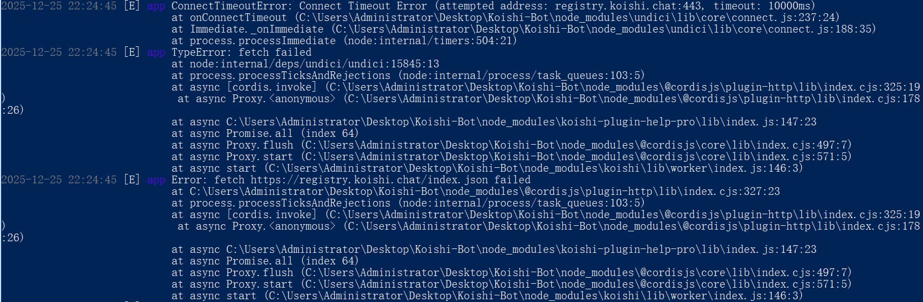Click the [E] tag beside "Error: fetch"

[x=132, y=180]
